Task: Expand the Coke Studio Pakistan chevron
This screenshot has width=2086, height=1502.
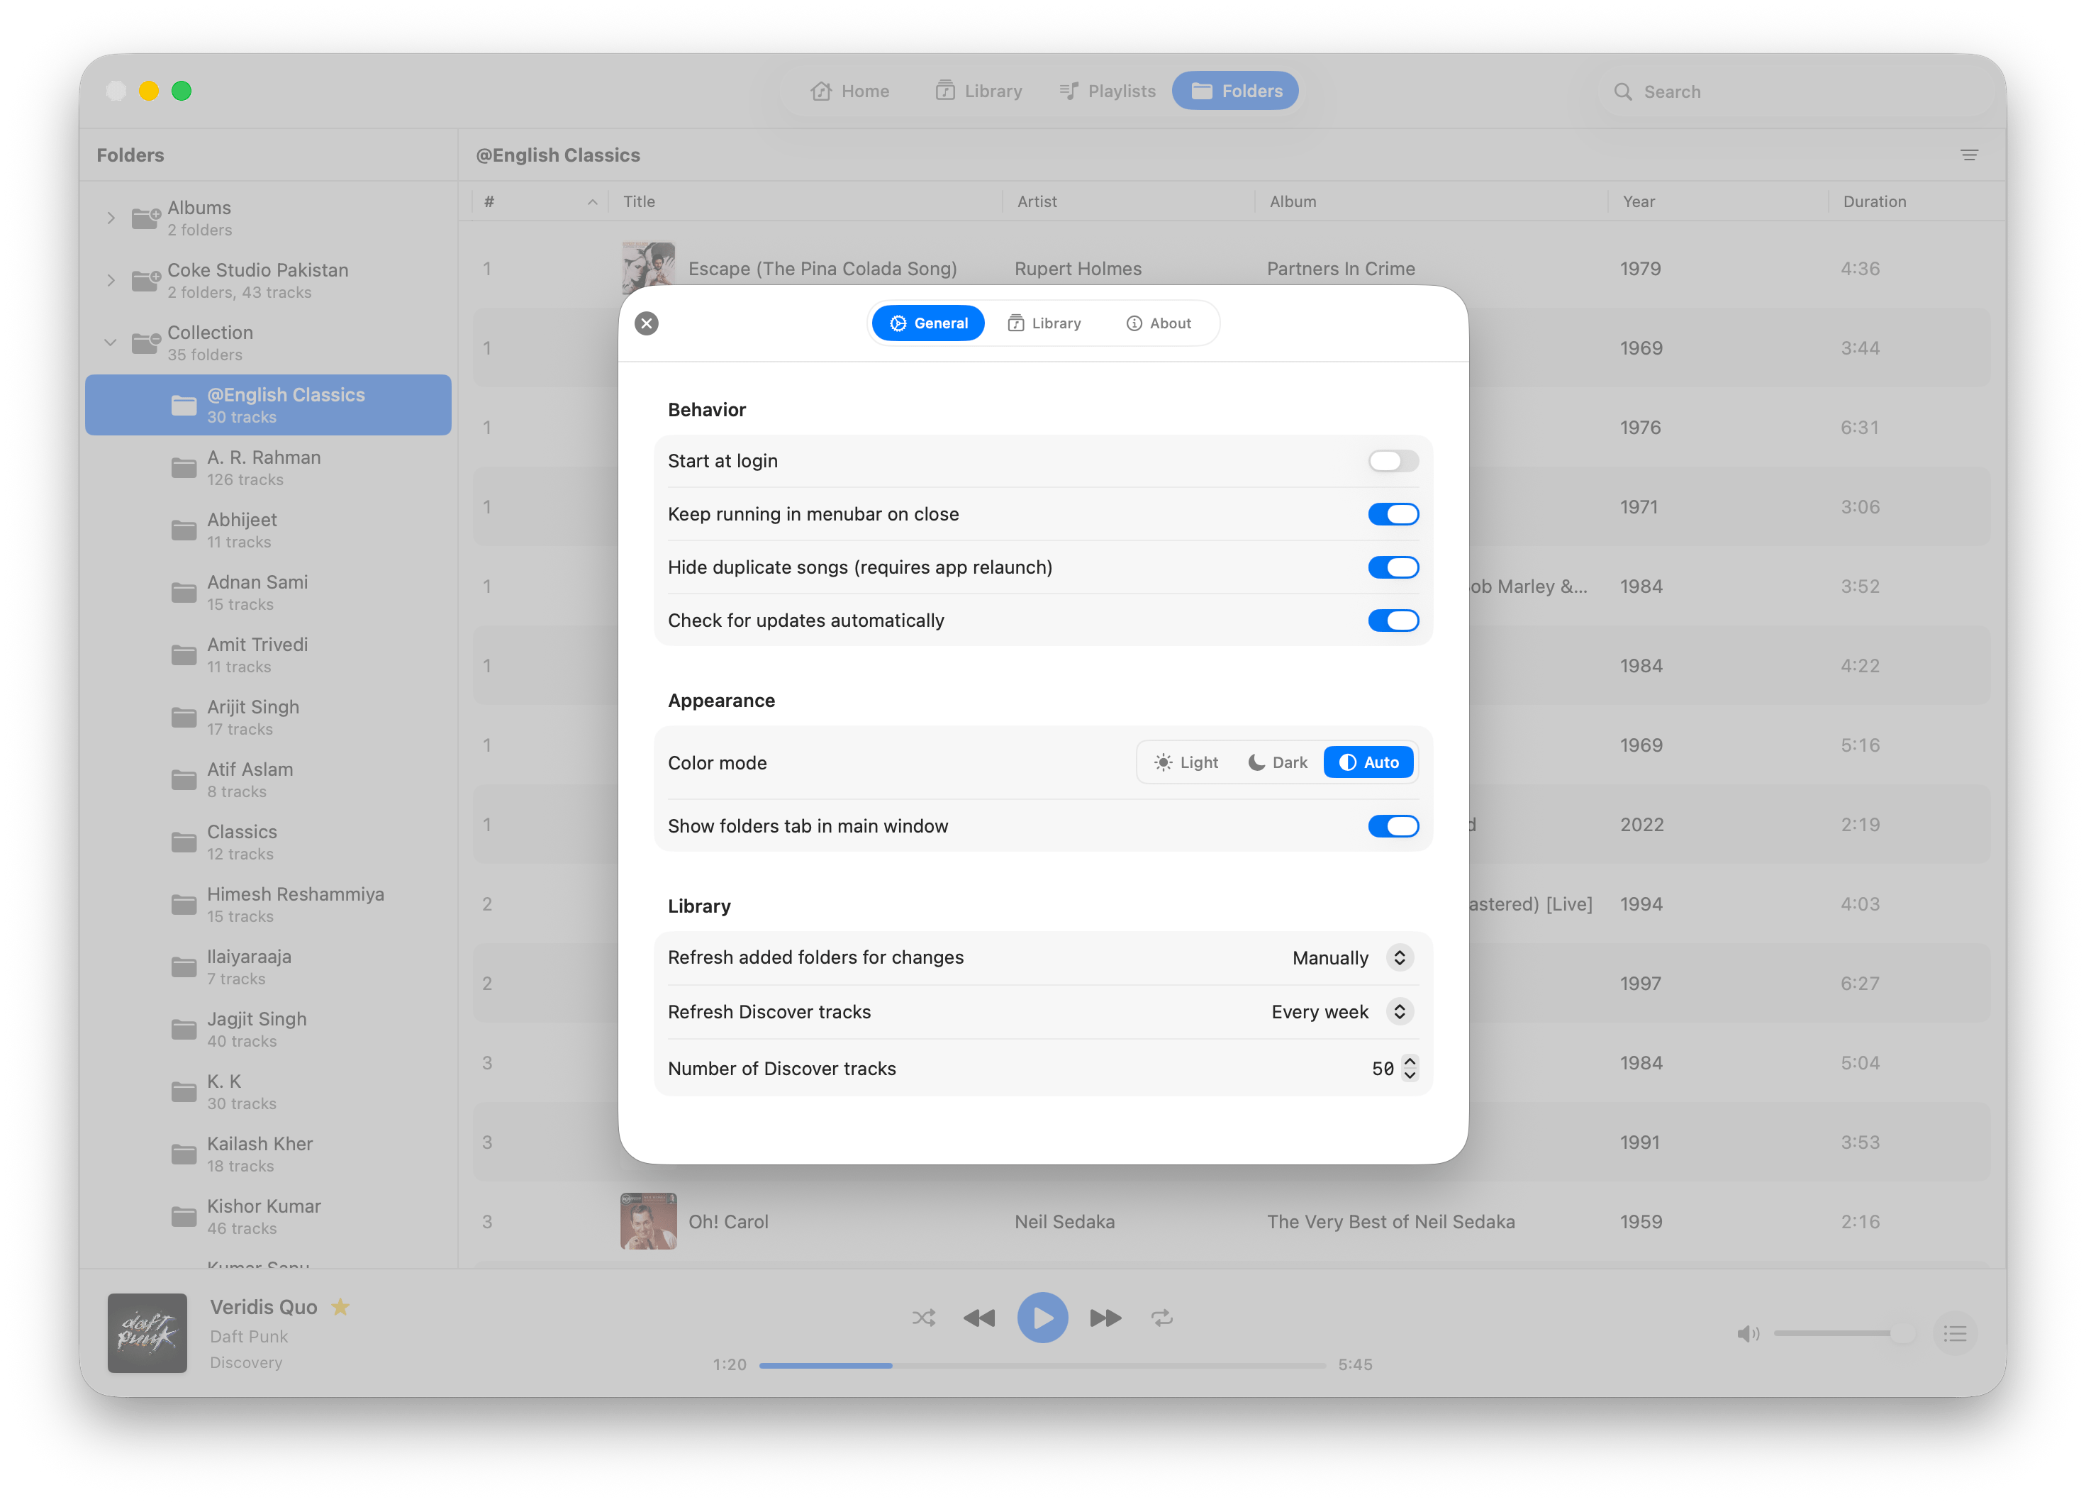Action: tap(111, 281)
